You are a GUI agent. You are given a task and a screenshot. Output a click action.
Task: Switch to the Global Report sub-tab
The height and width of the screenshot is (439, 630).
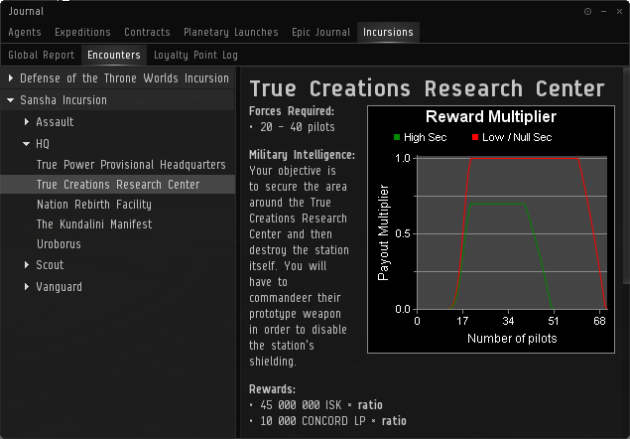[41, 55]
